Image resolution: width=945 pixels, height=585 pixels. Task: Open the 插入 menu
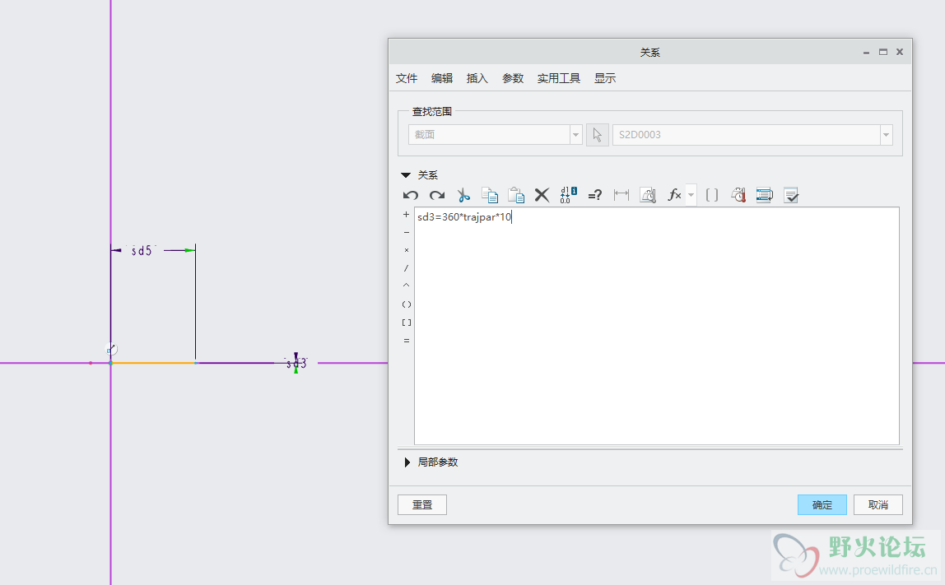click(477, 78)
